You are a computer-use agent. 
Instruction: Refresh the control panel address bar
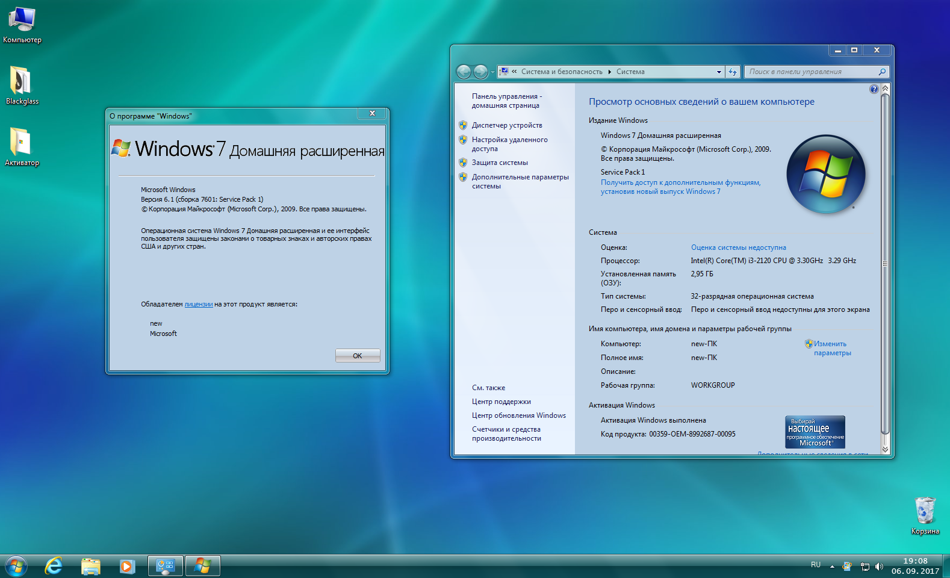pos(733,72)
